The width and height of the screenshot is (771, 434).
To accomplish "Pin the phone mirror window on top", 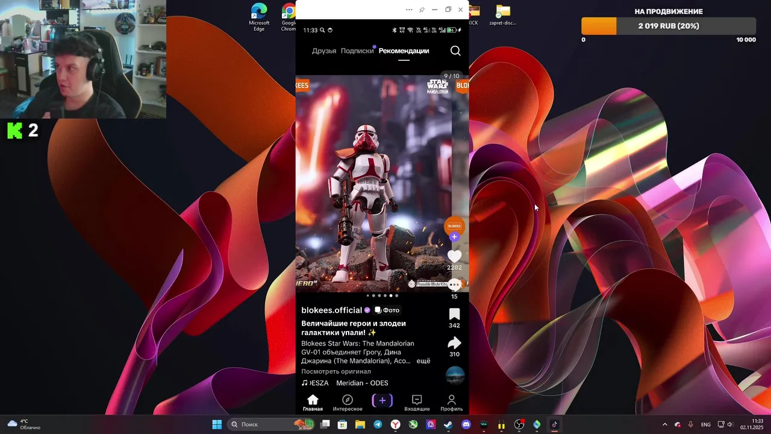I will point(422,10).
